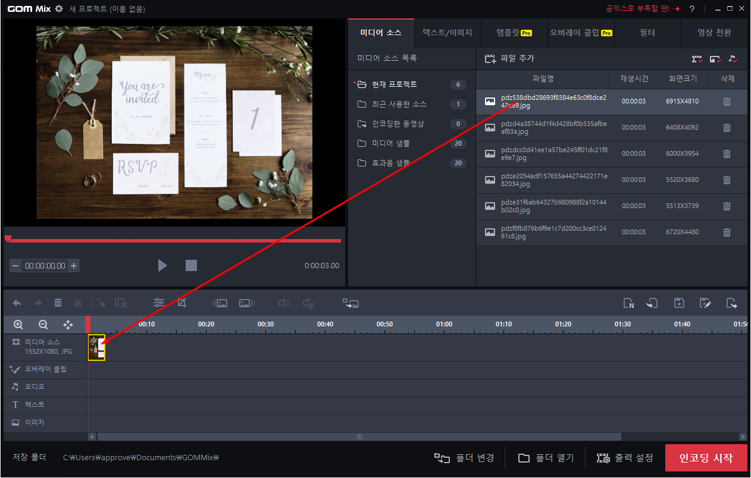Viewport: 751px width, 478px height.
Task: Switch to the 영상 전환 tab
Action: click(714, 33)
